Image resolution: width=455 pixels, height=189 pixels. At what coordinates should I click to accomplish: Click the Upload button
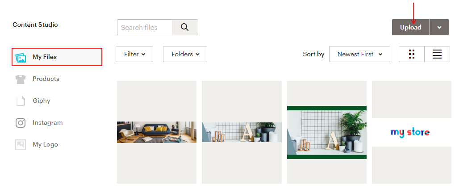[411, 27]
